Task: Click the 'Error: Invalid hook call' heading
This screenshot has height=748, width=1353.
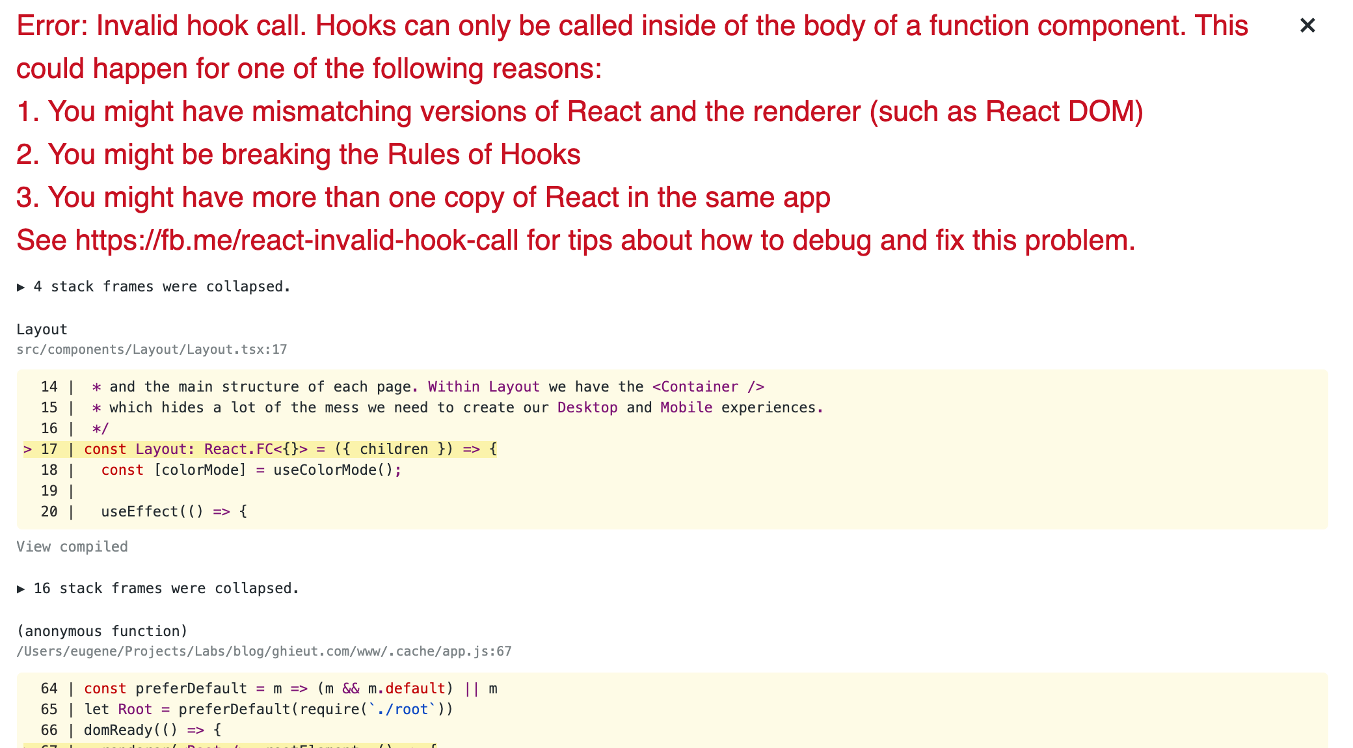Action: point(632,47)
